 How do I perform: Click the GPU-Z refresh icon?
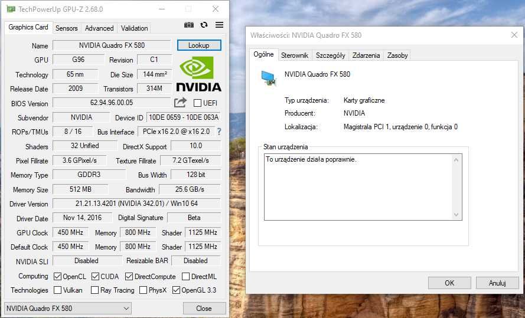pyautogui.click(x=204, y=25)
